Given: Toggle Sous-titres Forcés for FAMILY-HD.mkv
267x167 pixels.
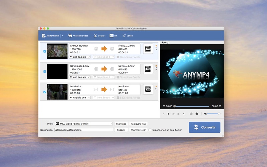Looking at the screenshot, I should coord(118,57).
